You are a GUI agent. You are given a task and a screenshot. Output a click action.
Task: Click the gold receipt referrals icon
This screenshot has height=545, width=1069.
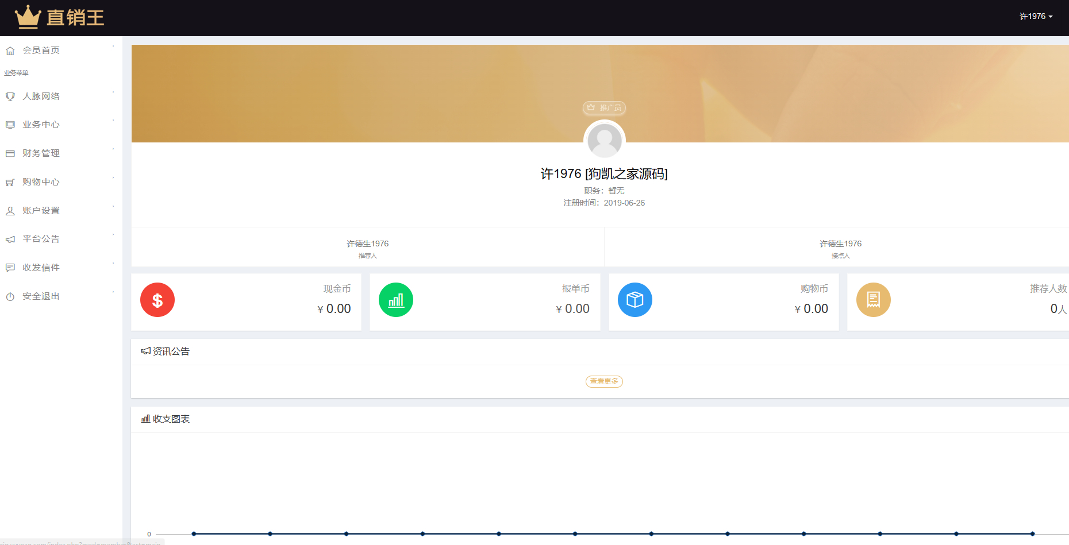(x=873, y=300)
